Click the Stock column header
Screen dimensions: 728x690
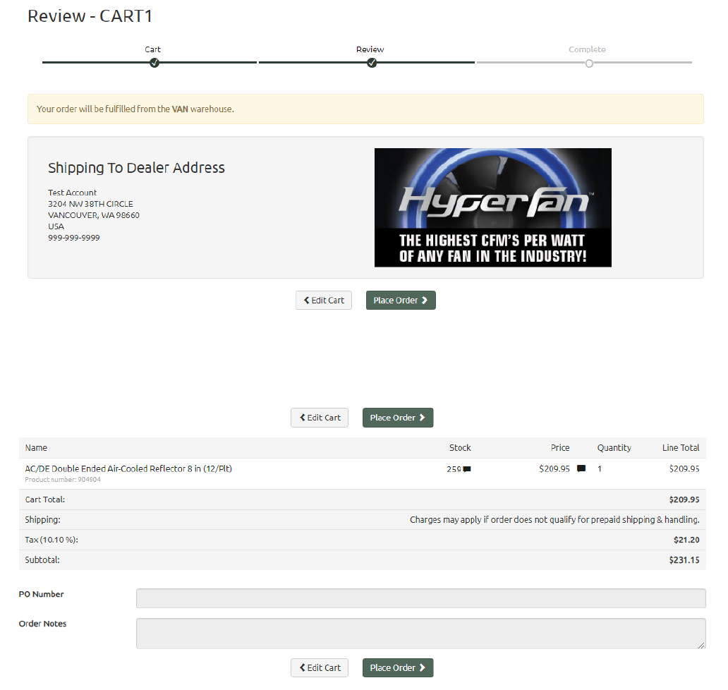click(460, 447)
